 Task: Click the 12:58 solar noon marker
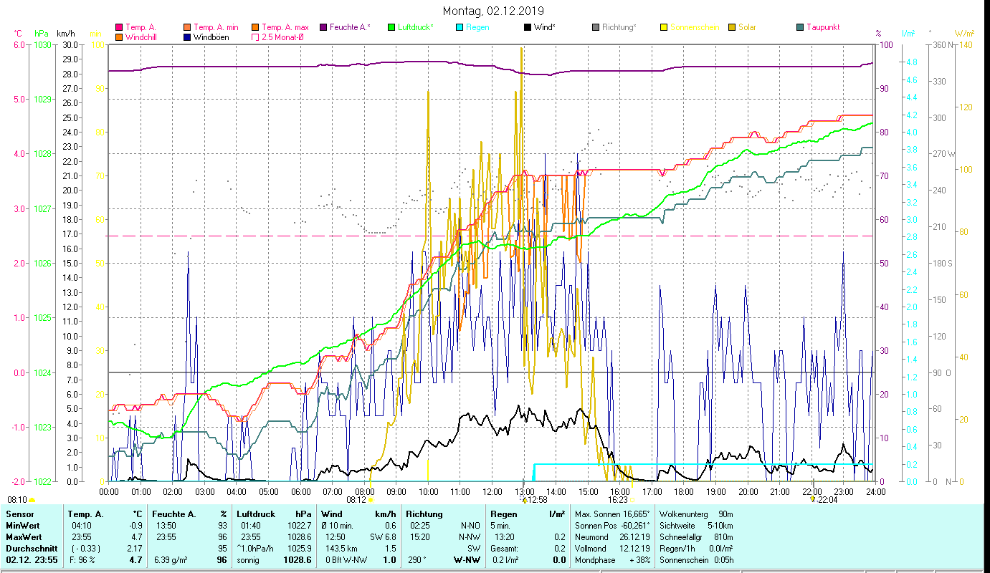(x=536, y=500)
